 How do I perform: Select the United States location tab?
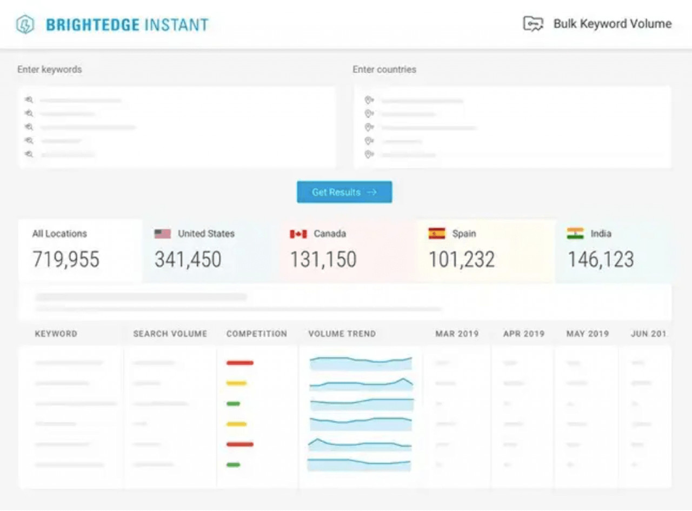click(x=211, y=251)
